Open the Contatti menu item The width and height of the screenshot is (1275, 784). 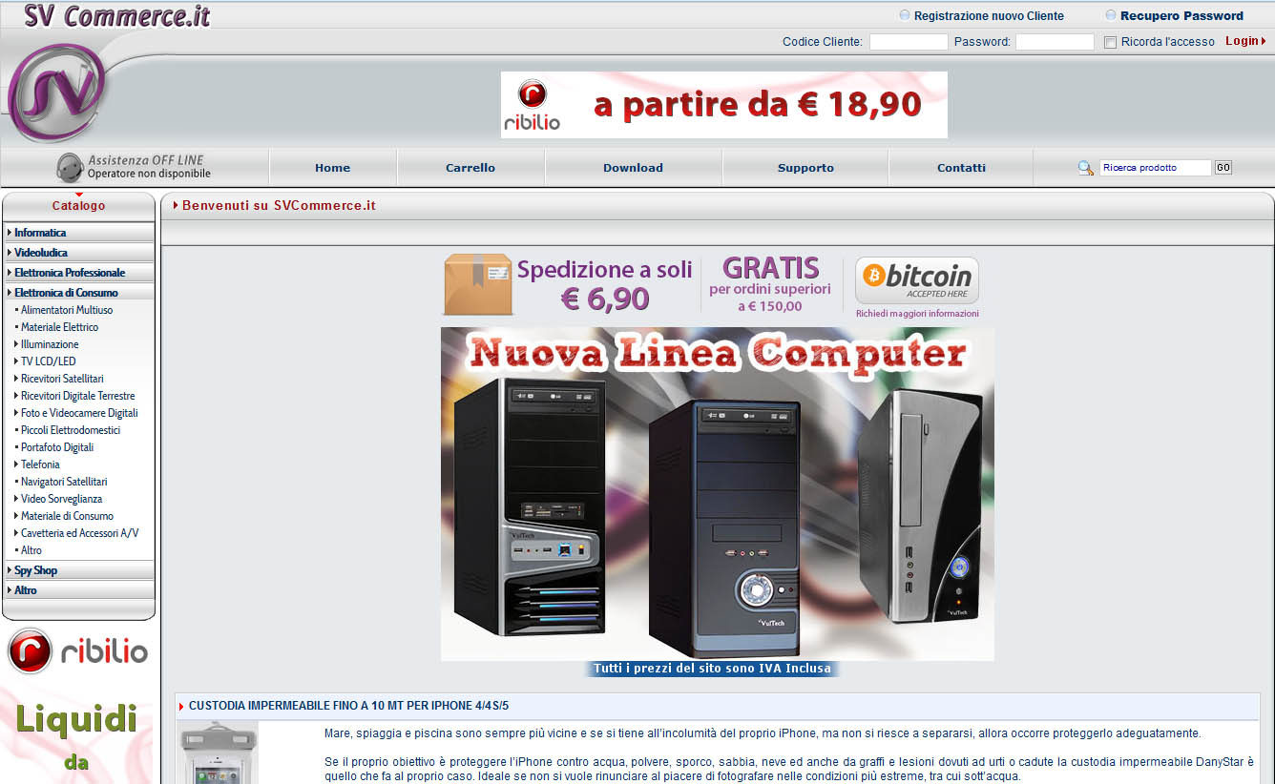(x=961, y=168)
